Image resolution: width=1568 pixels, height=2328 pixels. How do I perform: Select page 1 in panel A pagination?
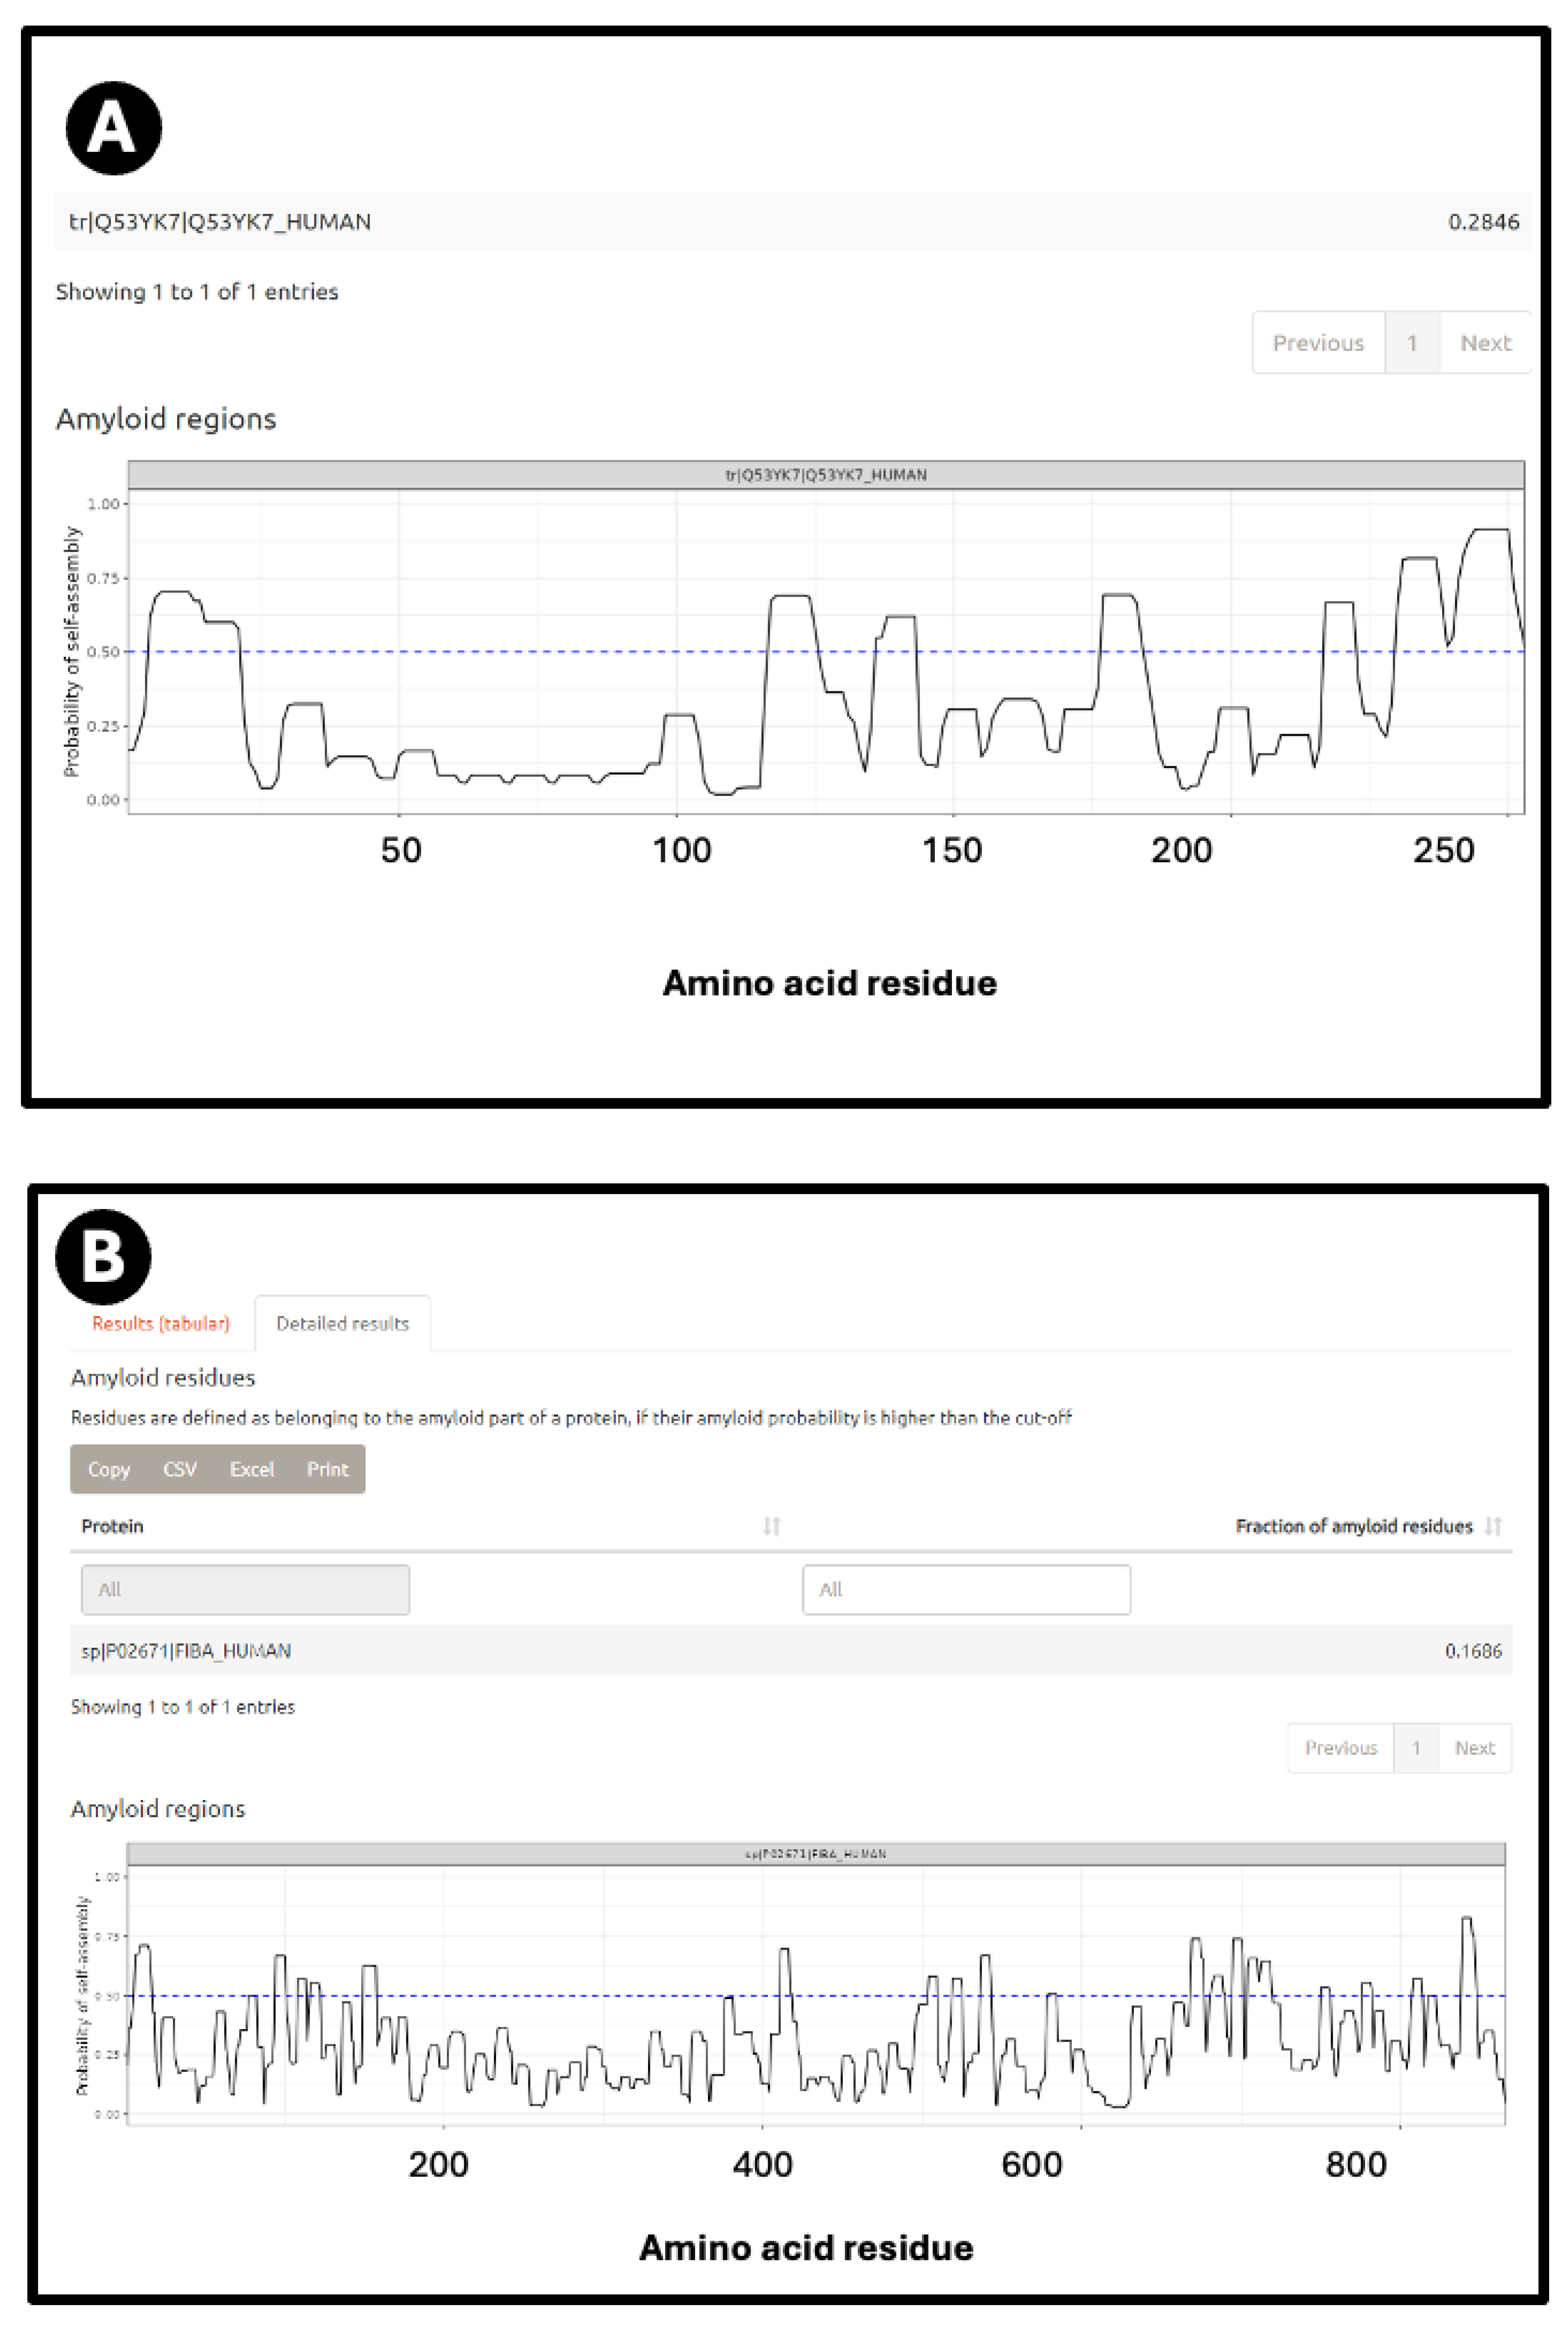1412,343
